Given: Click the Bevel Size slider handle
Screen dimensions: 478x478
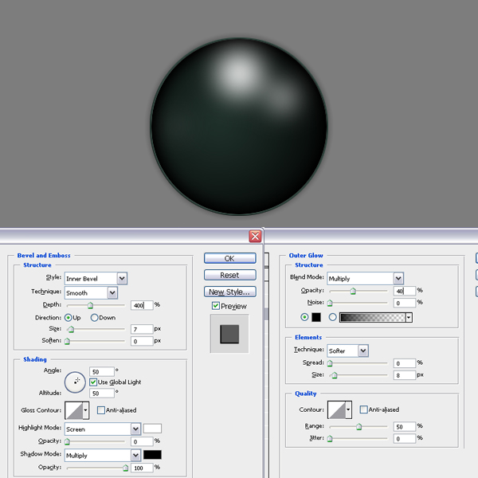Looking at the screenshot, I should pyautogui.click(x=71, y=329).
